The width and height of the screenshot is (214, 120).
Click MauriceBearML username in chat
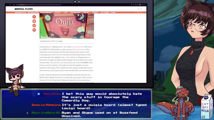point(46,113)
